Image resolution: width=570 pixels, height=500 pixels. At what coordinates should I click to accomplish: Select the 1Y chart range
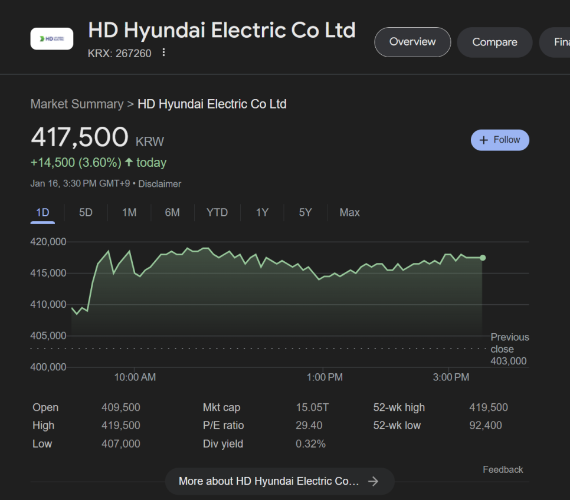pyautogui.click(x=262, y=213)
